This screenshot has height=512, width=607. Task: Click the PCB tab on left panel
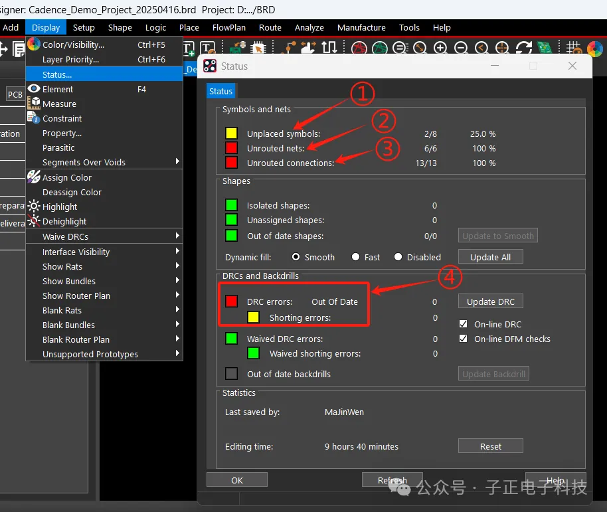[x=15, y=94]
